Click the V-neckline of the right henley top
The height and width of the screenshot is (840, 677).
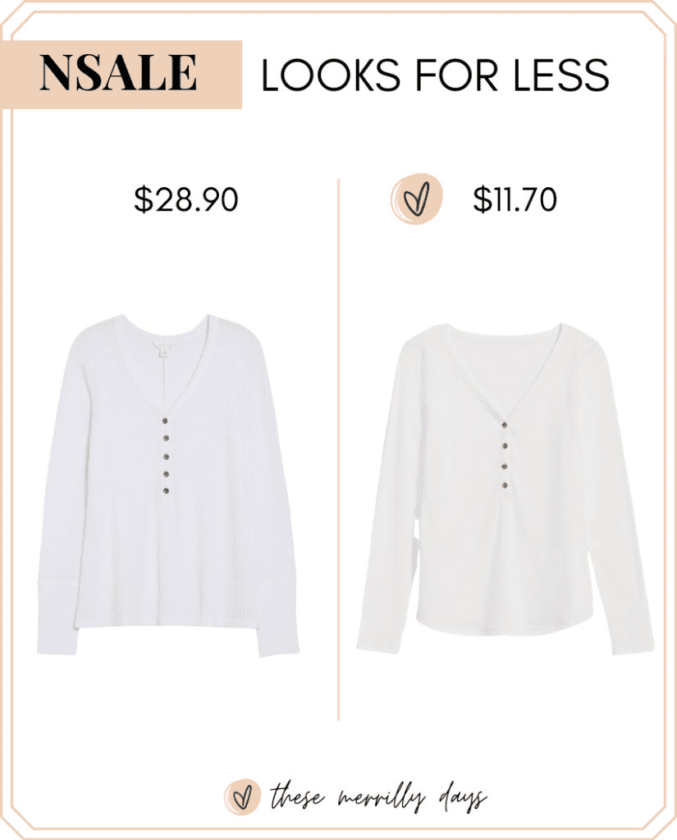tap(503, 375)
